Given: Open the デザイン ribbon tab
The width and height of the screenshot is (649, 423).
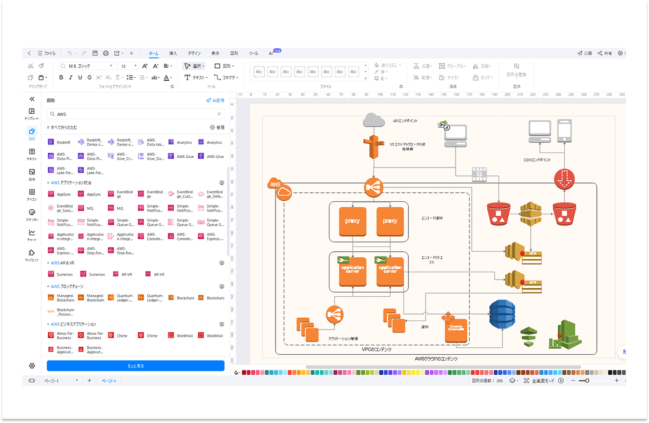Looking at the screenshot, I should click(194, 53).
